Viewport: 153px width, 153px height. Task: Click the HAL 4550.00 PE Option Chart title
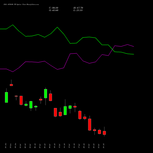point(21,5)
